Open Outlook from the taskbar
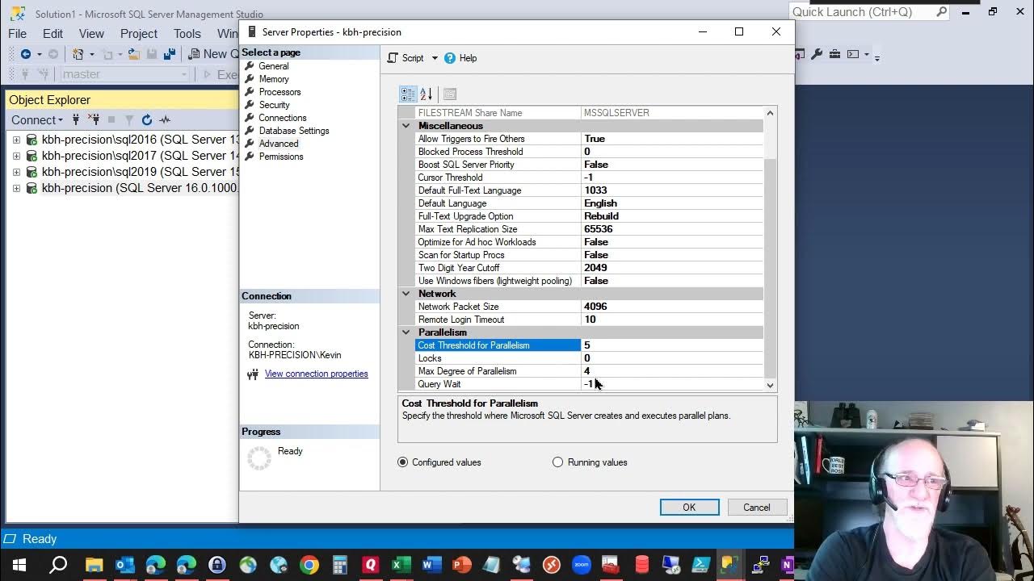 point(124,565)
